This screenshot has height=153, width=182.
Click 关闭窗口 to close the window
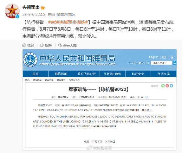pos(110,142)
